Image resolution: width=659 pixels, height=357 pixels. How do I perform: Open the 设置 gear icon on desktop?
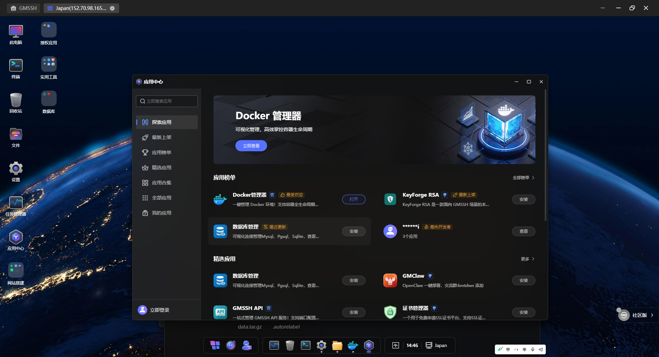tap(16, 172)
